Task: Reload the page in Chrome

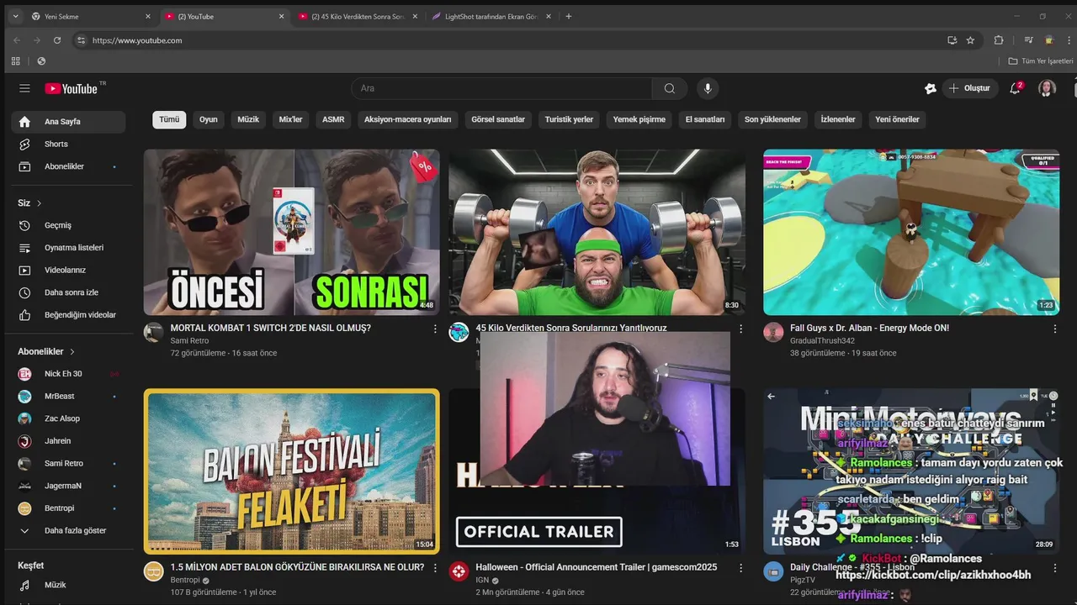Action: (57, 39)
